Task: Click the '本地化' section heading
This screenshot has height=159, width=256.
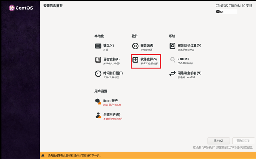Action: pyautogui.click(x=99, y=36)
